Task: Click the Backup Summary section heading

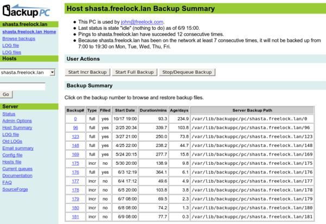Action: [90, 86]
